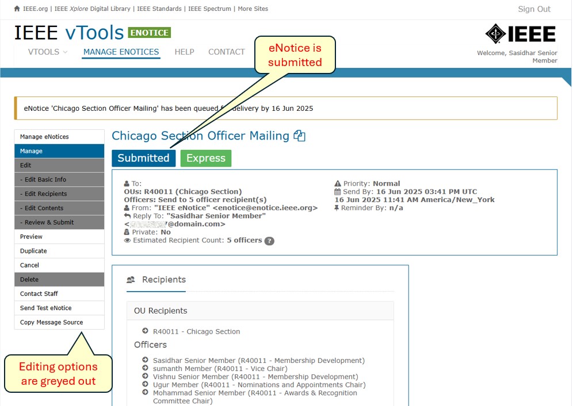This screenshot has height=406, width=573.
Task: Click the lock icon beside Private
Action: (x=127, y=232)
